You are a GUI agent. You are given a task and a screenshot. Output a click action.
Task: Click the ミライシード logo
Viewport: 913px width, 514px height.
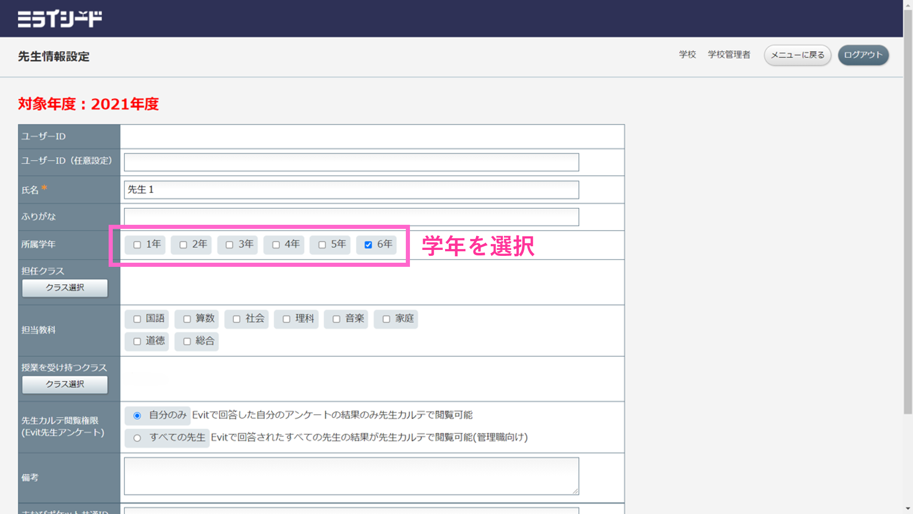pyautogui.click(x=60, y=19)
